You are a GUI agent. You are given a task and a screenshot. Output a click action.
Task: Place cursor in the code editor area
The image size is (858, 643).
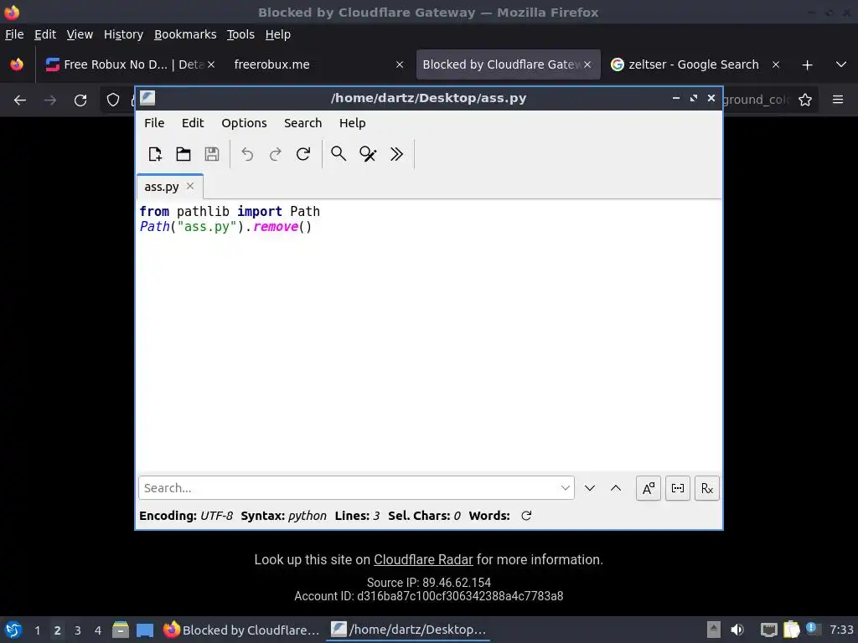coord(429,335)
